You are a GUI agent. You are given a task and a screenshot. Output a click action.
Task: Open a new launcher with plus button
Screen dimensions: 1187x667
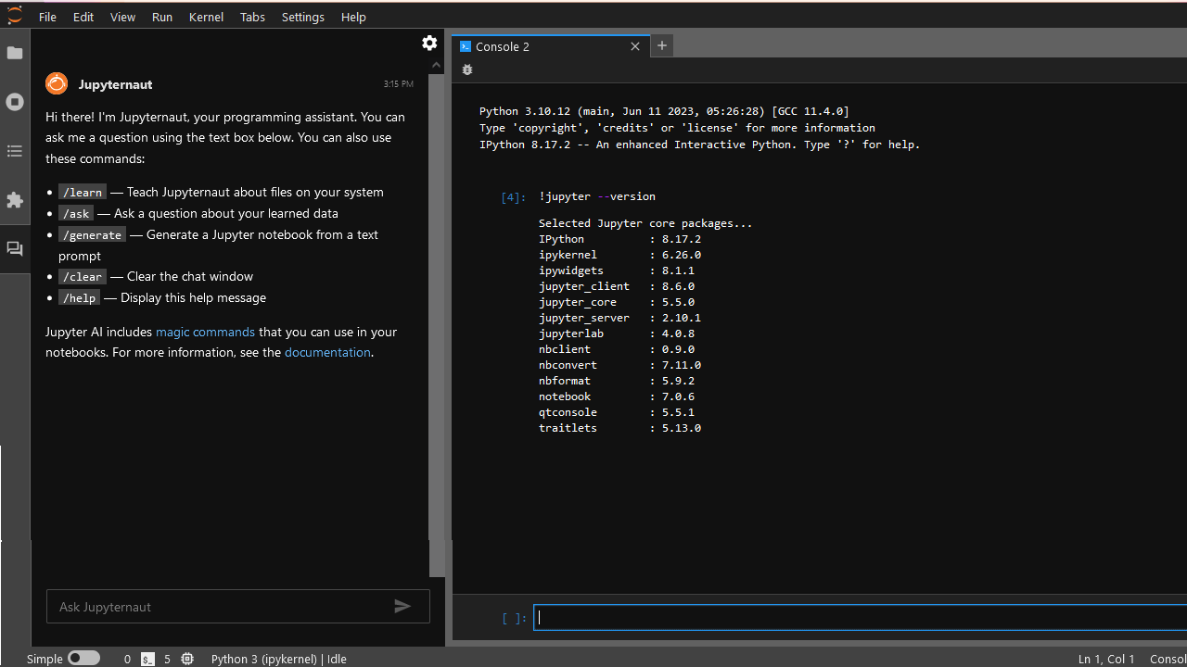pyautogui.click(x=662, y=45)
